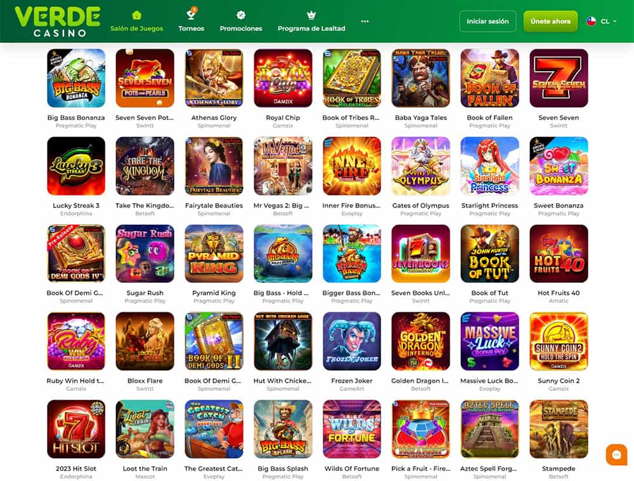Select the Promociones menu label
This screenshot has width=634, height=481.
click(x=241, y=29)
